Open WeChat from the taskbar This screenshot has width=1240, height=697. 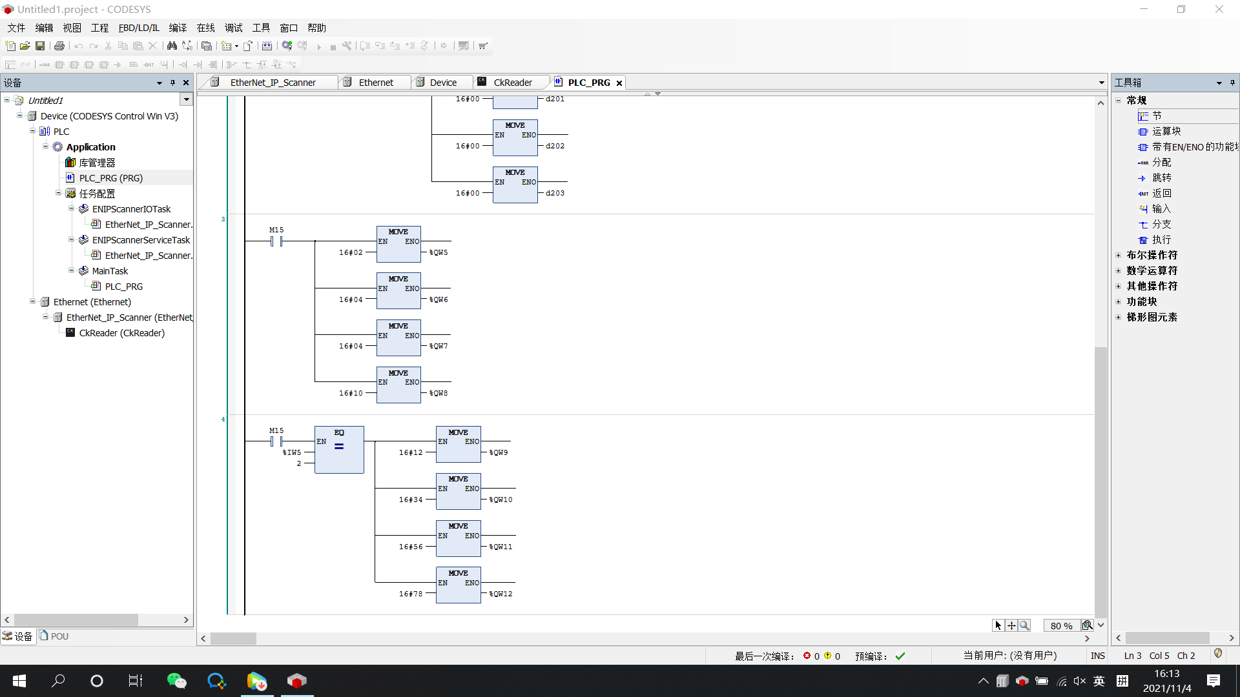pos(176,681)
